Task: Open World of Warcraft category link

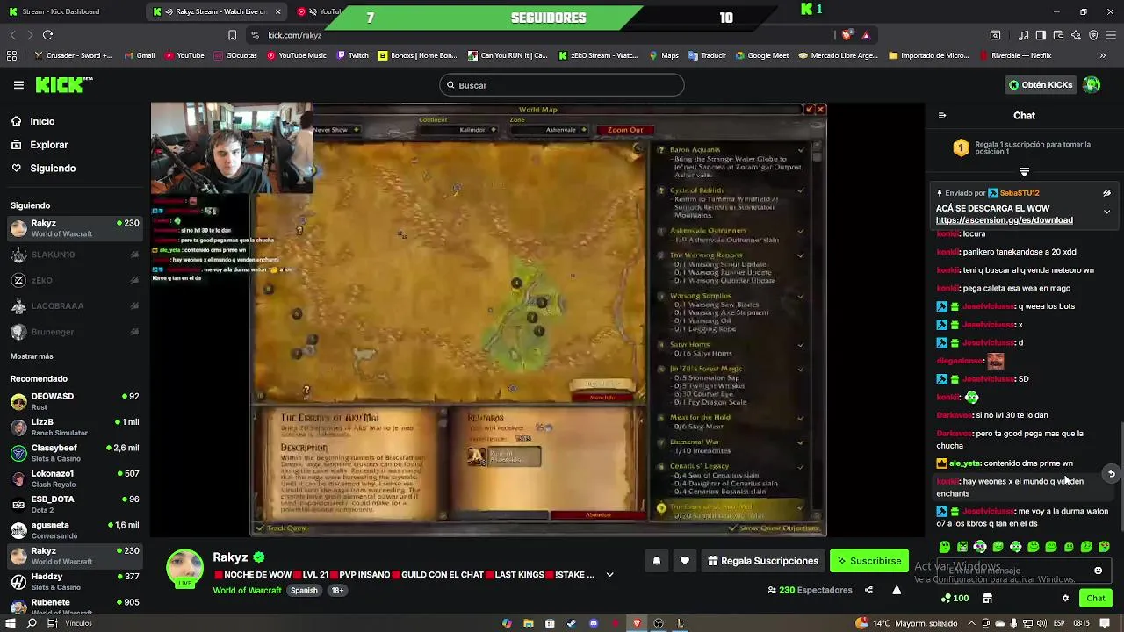Action: coord(247,591)
